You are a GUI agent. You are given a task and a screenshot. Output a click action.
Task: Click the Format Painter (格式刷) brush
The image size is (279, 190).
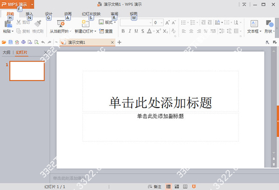(38, 23)
